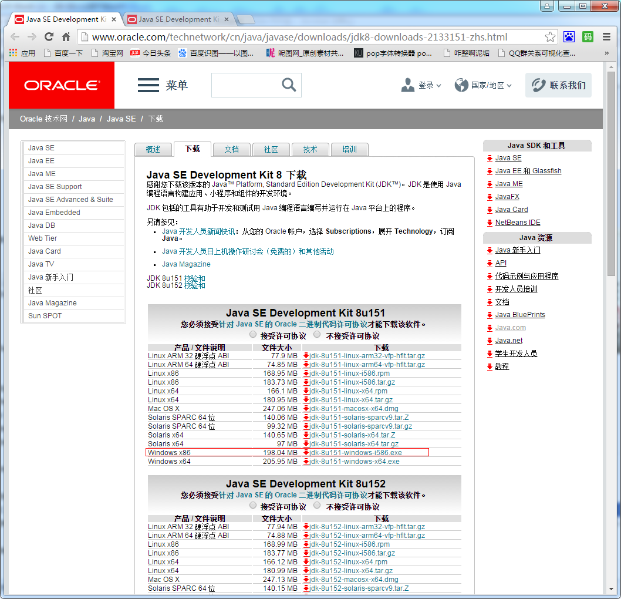621x599 pixels.
Task: Expand the 登录 dropdown
Action: 421,85
